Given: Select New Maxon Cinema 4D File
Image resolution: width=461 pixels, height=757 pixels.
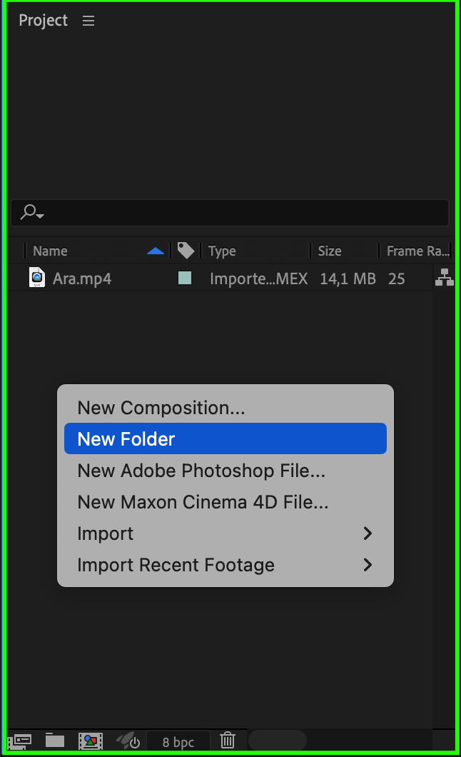Looking at the screenshot, I should click(x=203, y=502).
